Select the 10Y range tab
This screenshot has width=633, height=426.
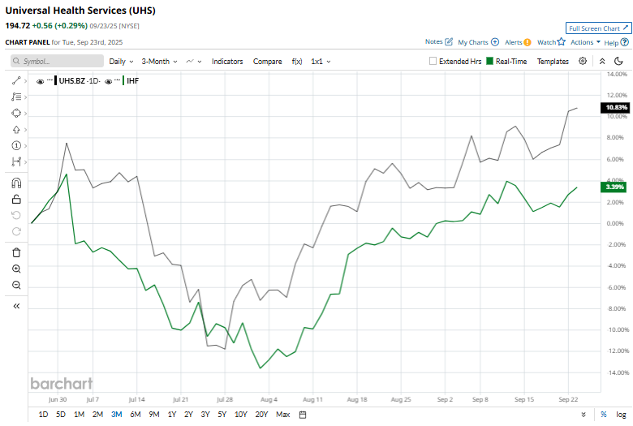click(x=240, y=415)
